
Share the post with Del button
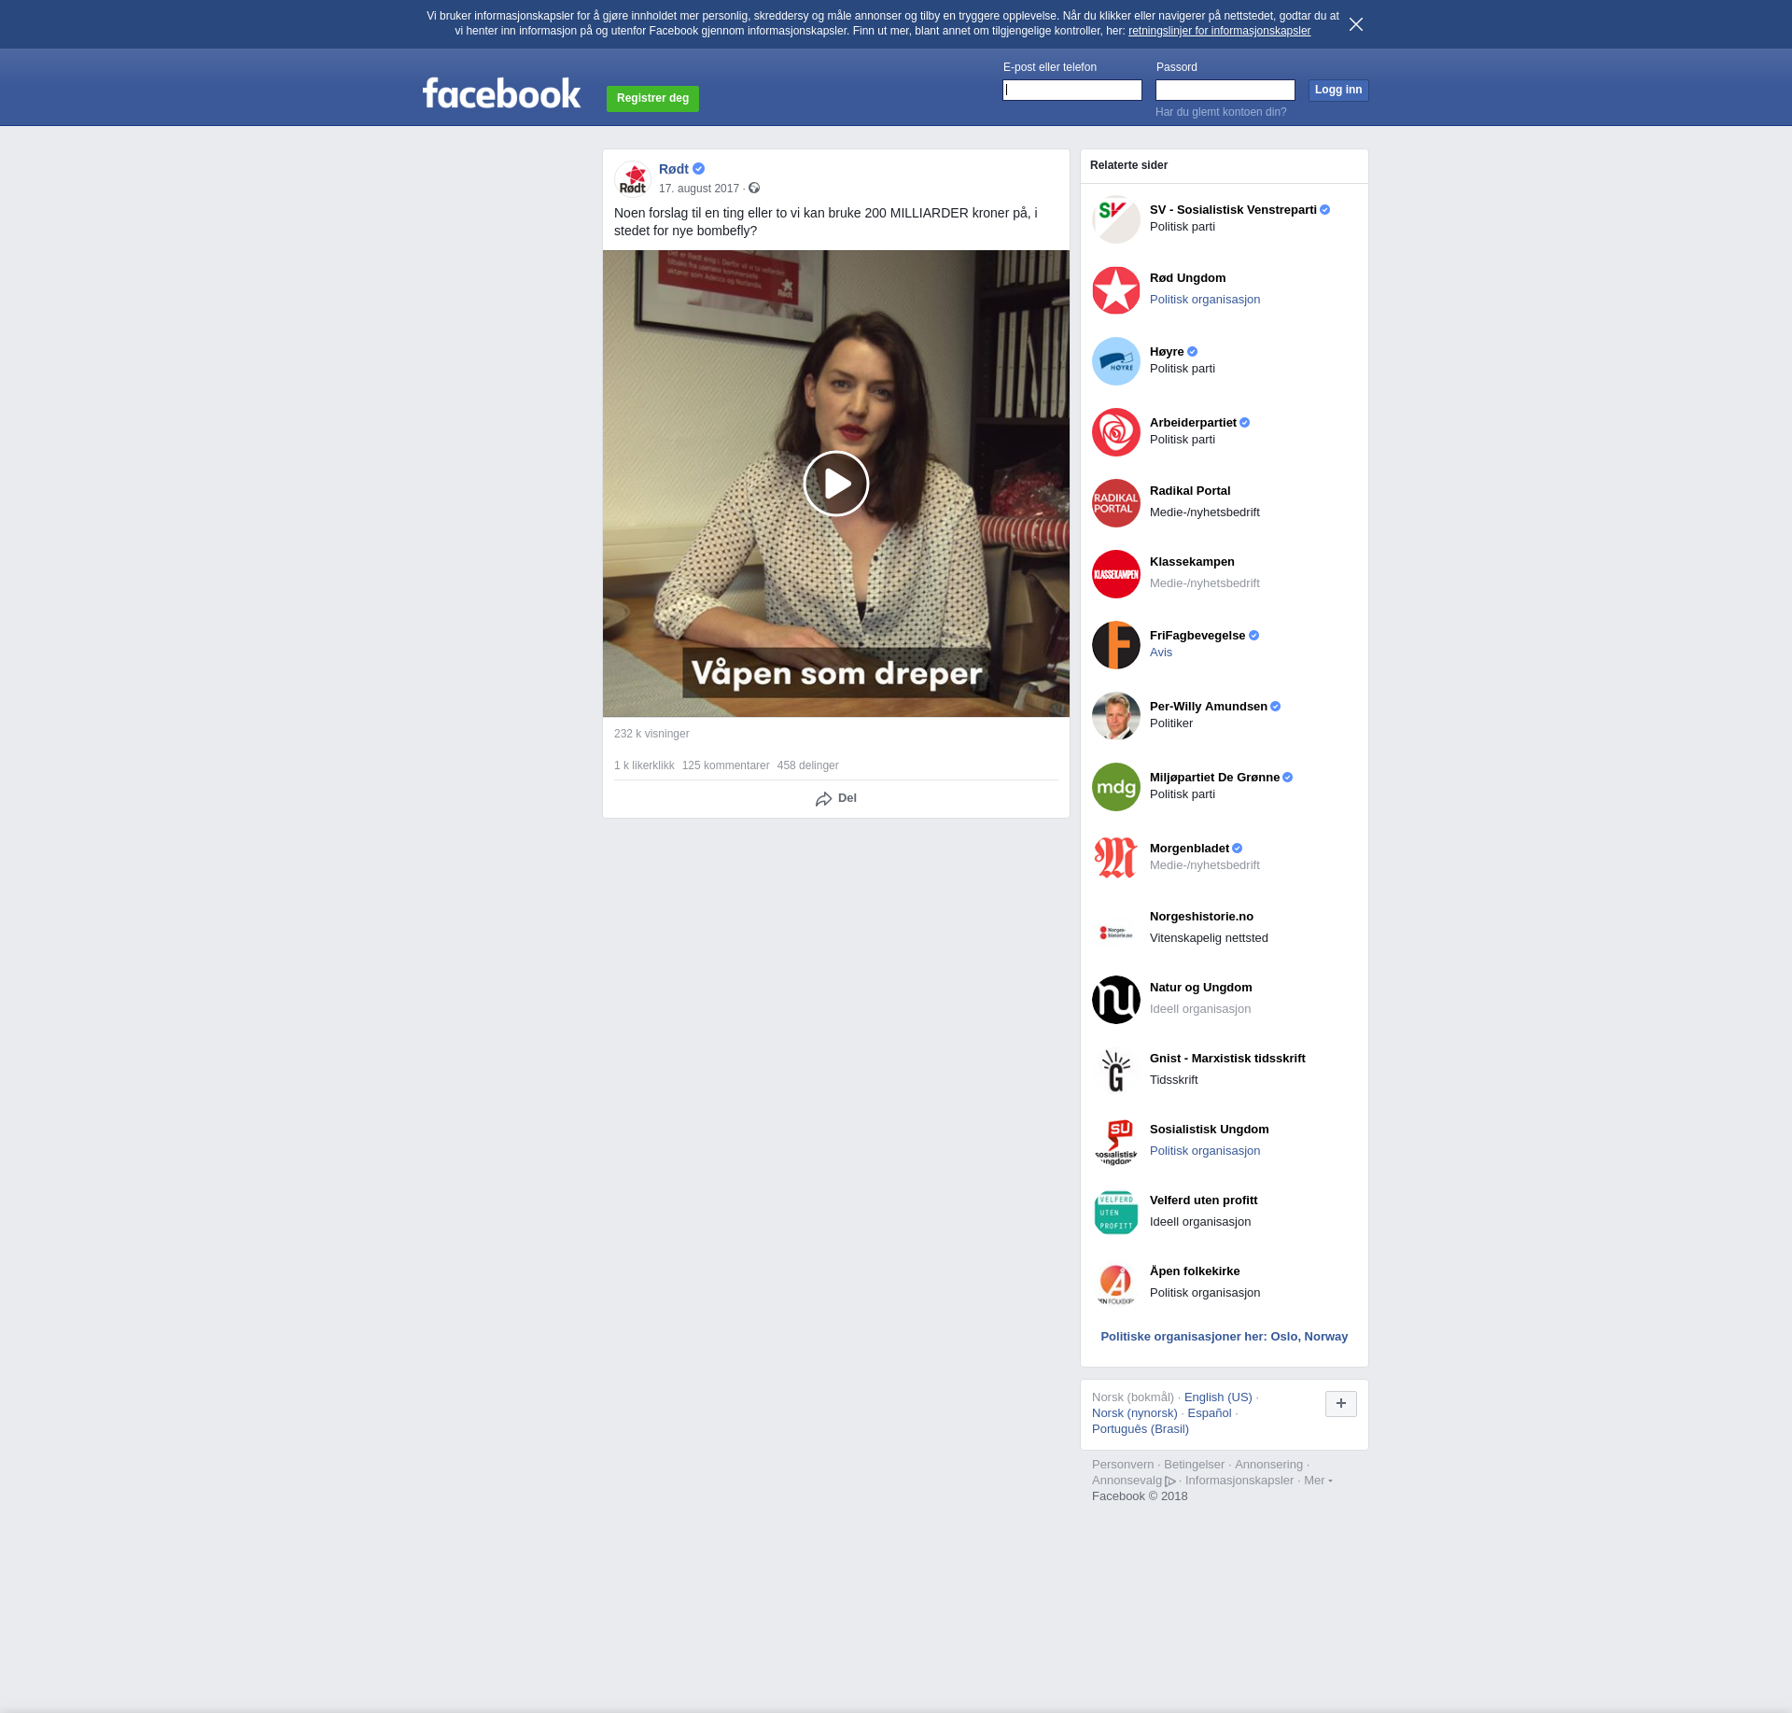836,799
